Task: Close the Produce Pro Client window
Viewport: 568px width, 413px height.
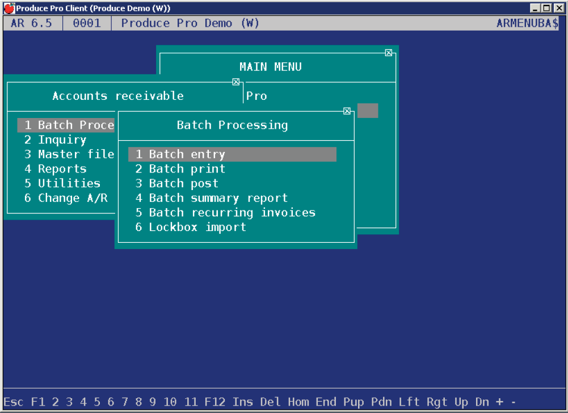Action: click(x=559, y=7)
